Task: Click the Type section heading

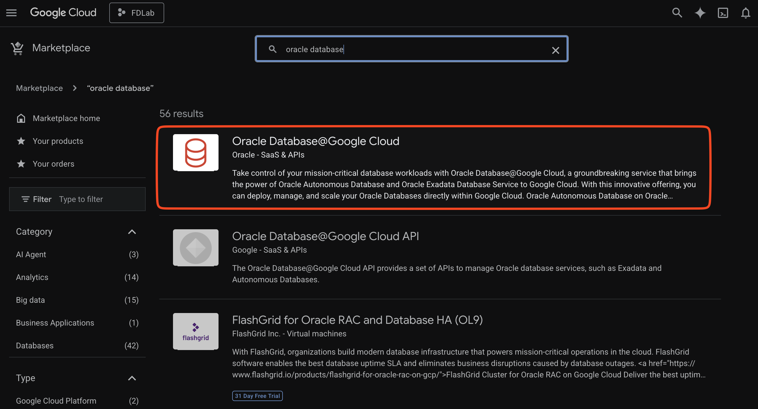Action: click(x=26, y=378)
